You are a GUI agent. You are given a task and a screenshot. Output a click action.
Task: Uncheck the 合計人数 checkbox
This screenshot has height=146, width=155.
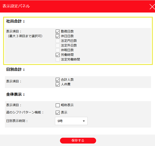(57, 80)
